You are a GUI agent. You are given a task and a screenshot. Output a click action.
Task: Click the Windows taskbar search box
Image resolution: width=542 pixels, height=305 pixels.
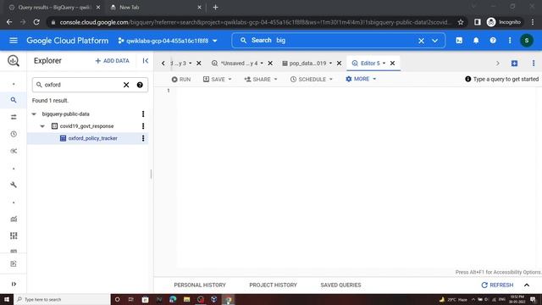[x=62, y=299]
